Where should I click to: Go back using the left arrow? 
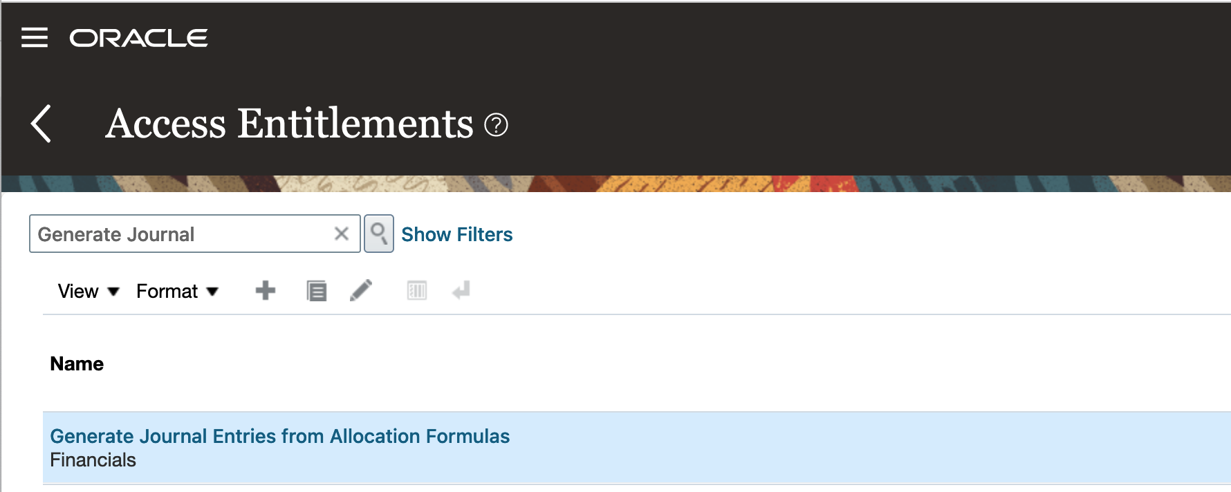(41, 124)
